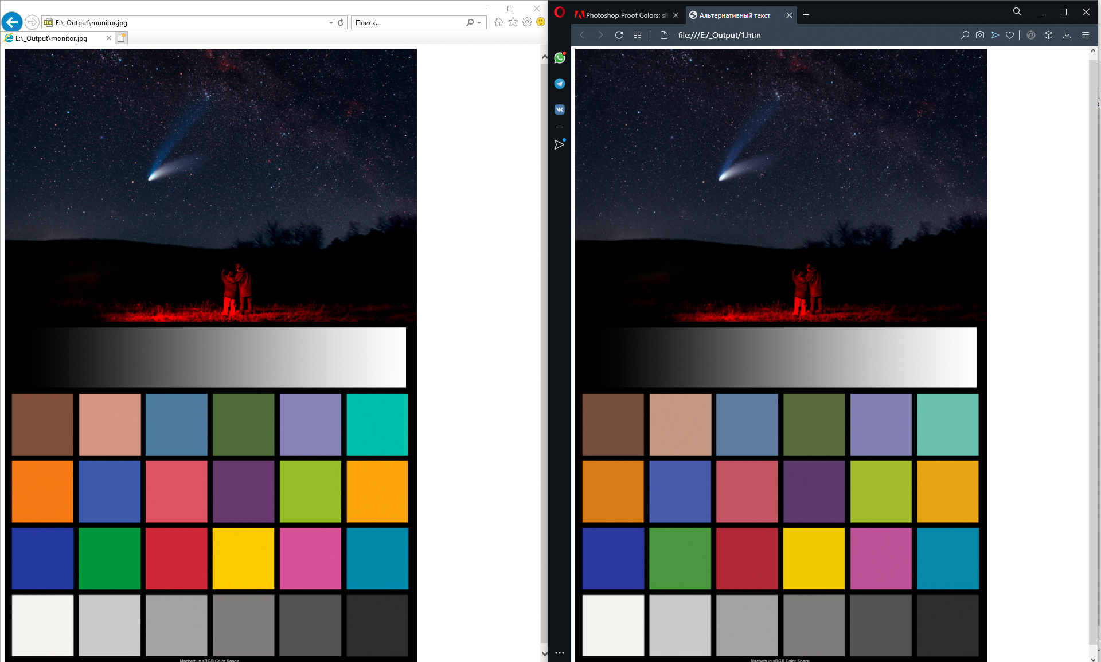Click the yellow swatch in the color chart
Viewport: 1101px width, 662px height.
pyautogui.click(x=243, y=558)
